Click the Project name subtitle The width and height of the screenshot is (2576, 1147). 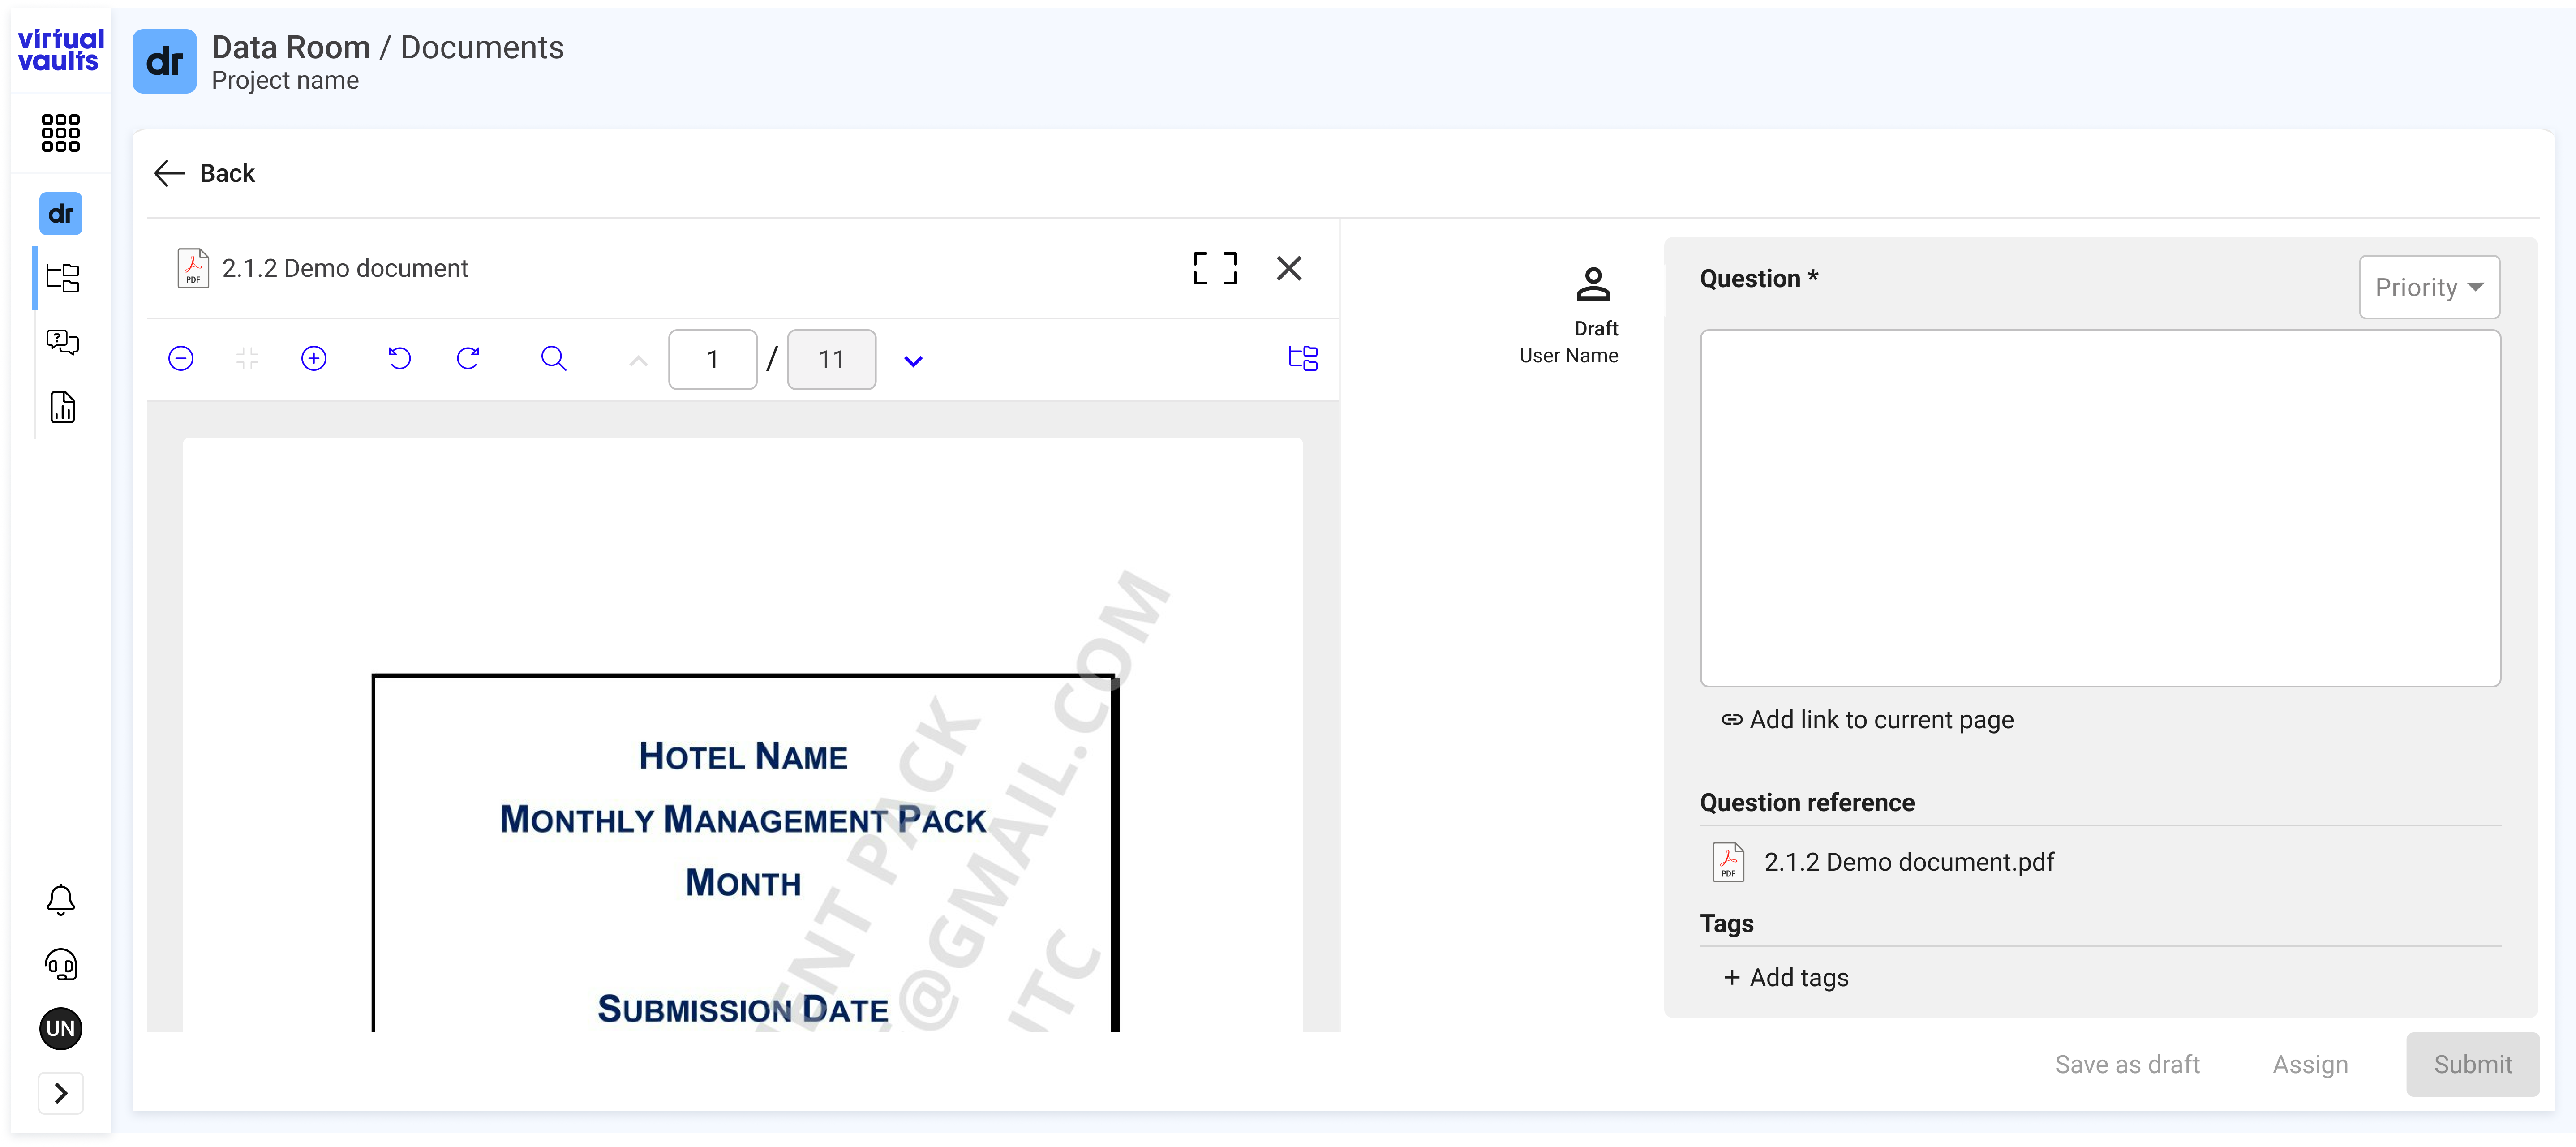[x=285, y=80]
